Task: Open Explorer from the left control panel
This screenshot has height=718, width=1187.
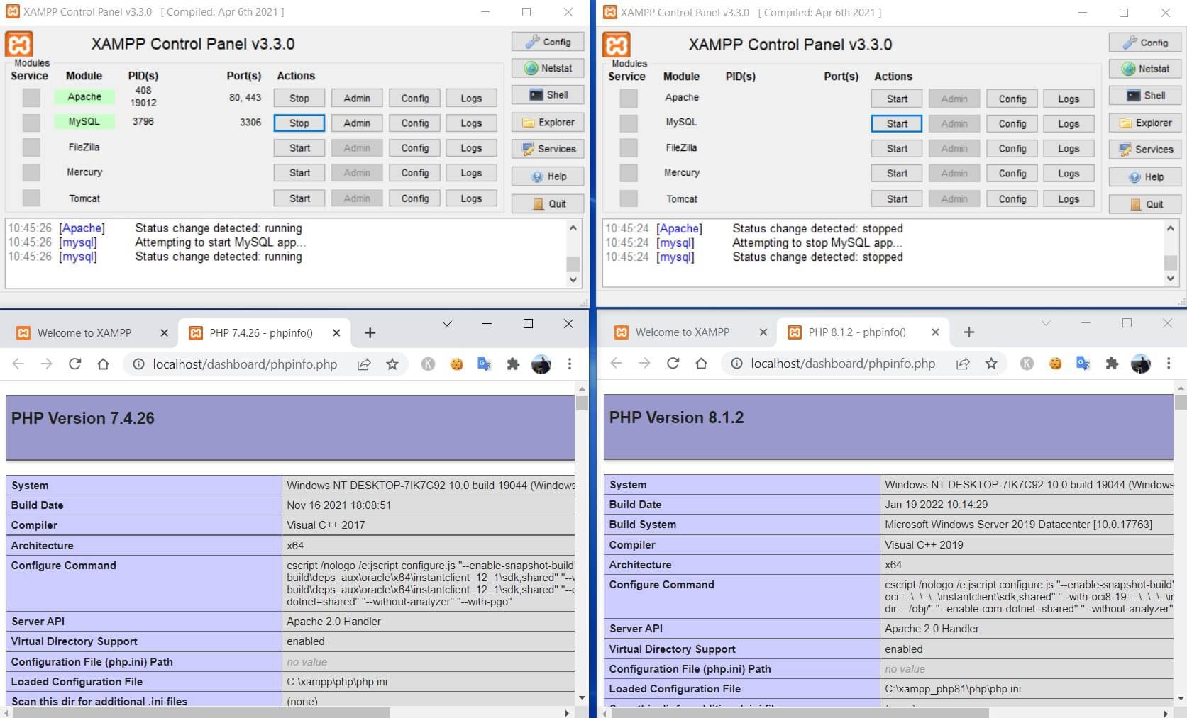Action: (548, 123)
